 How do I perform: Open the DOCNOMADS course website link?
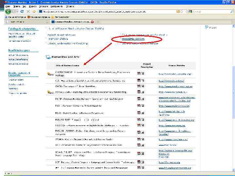pyautogui.click(x=173, y=92)
